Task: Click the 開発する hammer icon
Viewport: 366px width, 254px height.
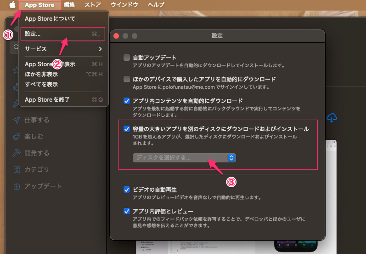Action: click(x=17, y=153)
